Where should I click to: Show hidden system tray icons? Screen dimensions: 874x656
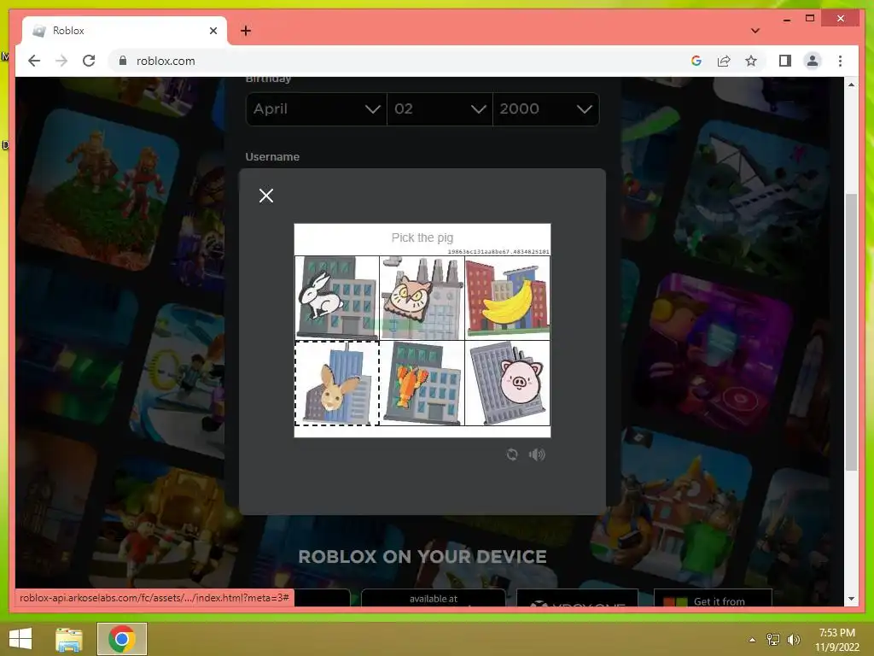pos(752,640)
